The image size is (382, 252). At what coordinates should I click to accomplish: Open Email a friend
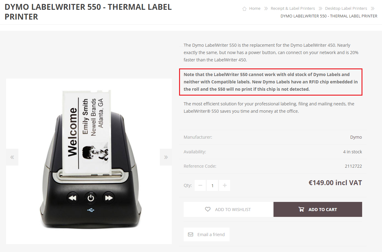coord(207,235)
